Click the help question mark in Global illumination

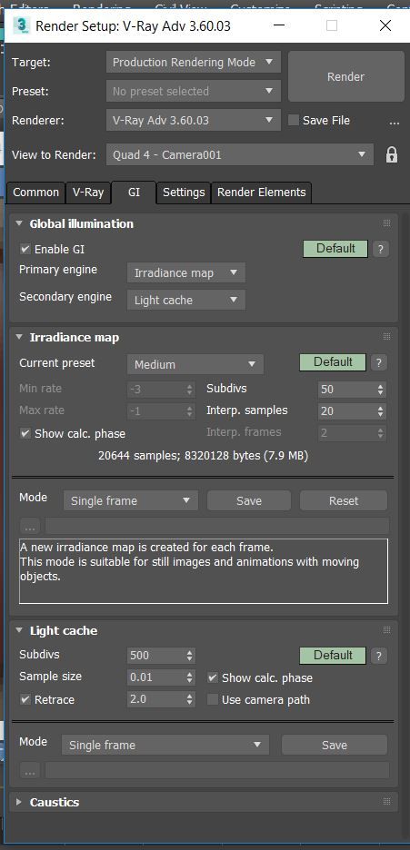[381, 249]
